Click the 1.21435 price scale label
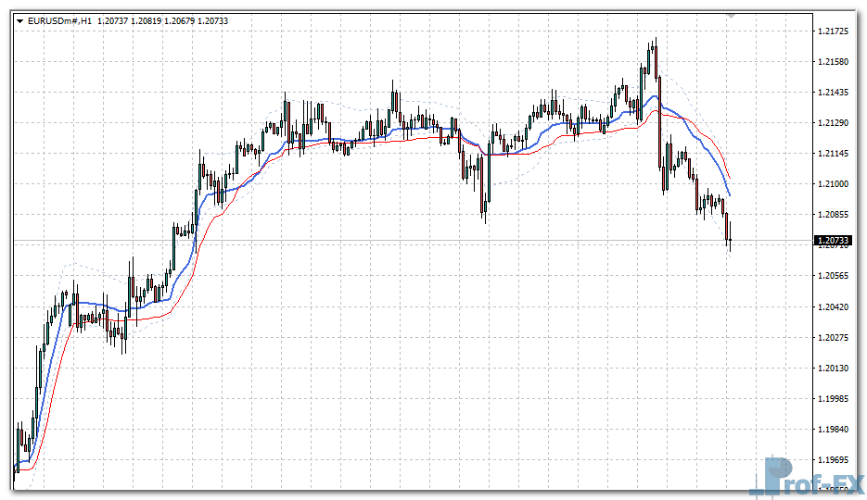 [x=835, y=93]
